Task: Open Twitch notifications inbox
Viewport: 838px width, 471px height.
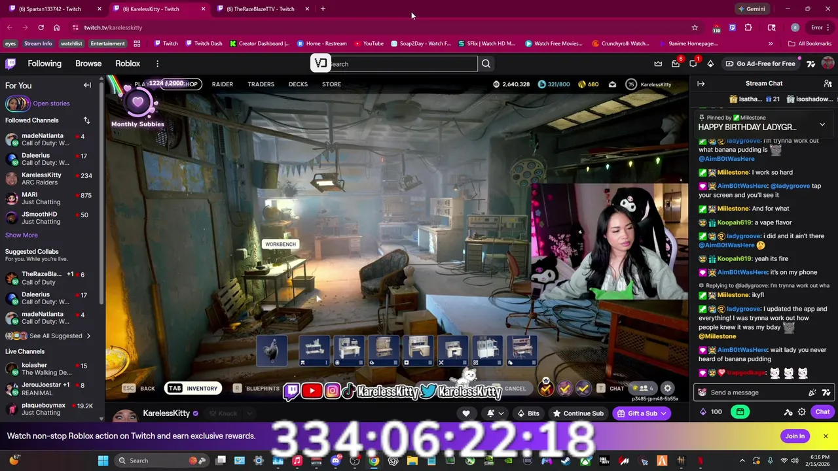Action: [x=676, y=63]
